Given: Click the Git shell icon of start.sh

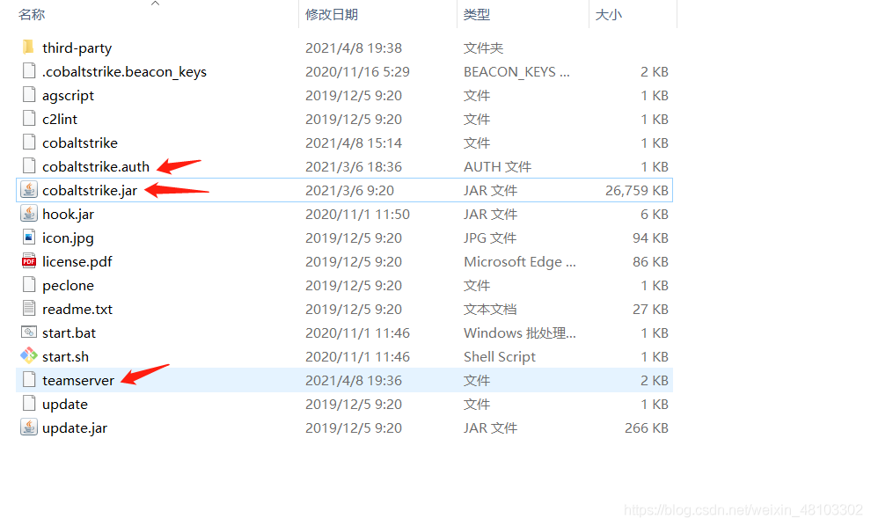Looking at the screenshot, I should 29,356.
